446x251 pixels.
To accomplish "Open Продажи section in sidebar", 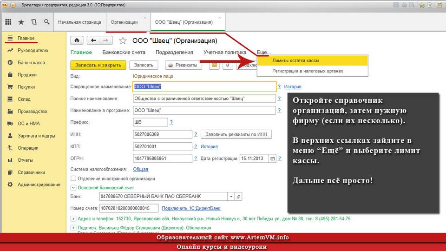I will (x=27, y=75).
